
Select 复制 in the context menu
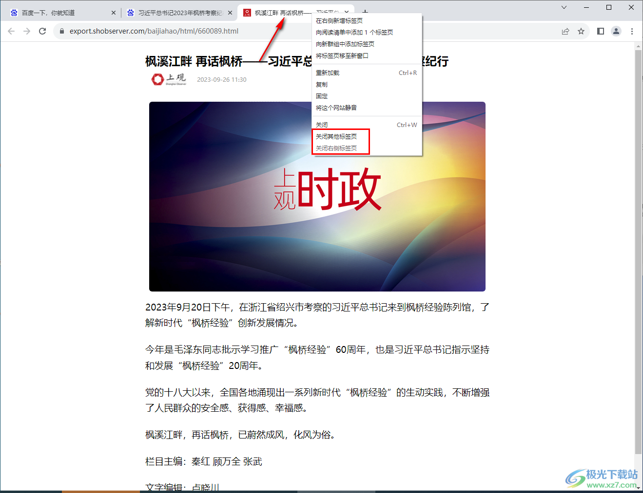click(x=367, y=85)
